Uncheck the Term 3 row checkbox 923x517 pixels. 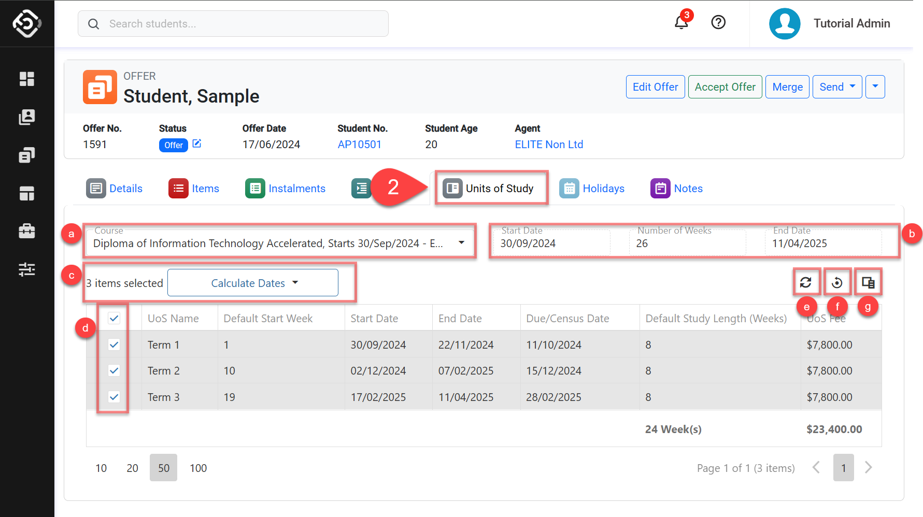point(114,397)
